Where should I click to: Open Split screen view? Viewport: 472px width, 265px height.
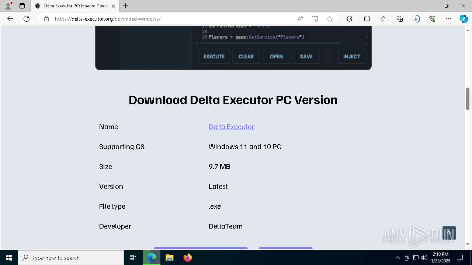[x=367, y=19]
